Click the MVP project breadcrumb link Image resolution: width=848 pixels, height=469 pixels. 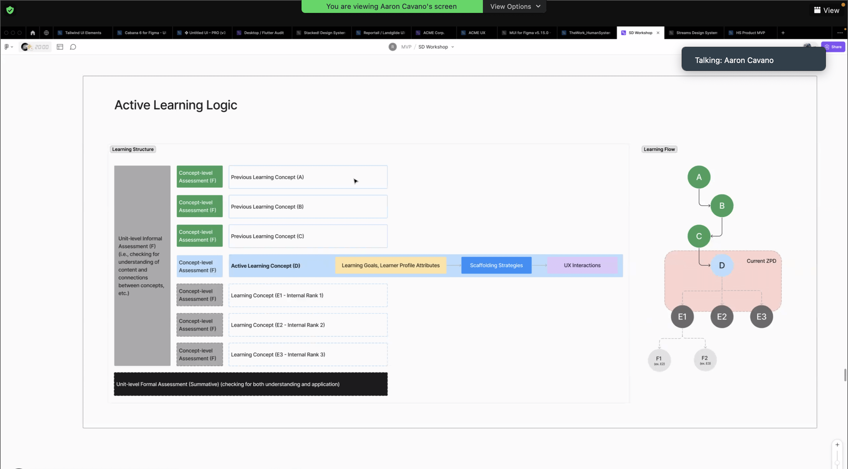point(406,47)
